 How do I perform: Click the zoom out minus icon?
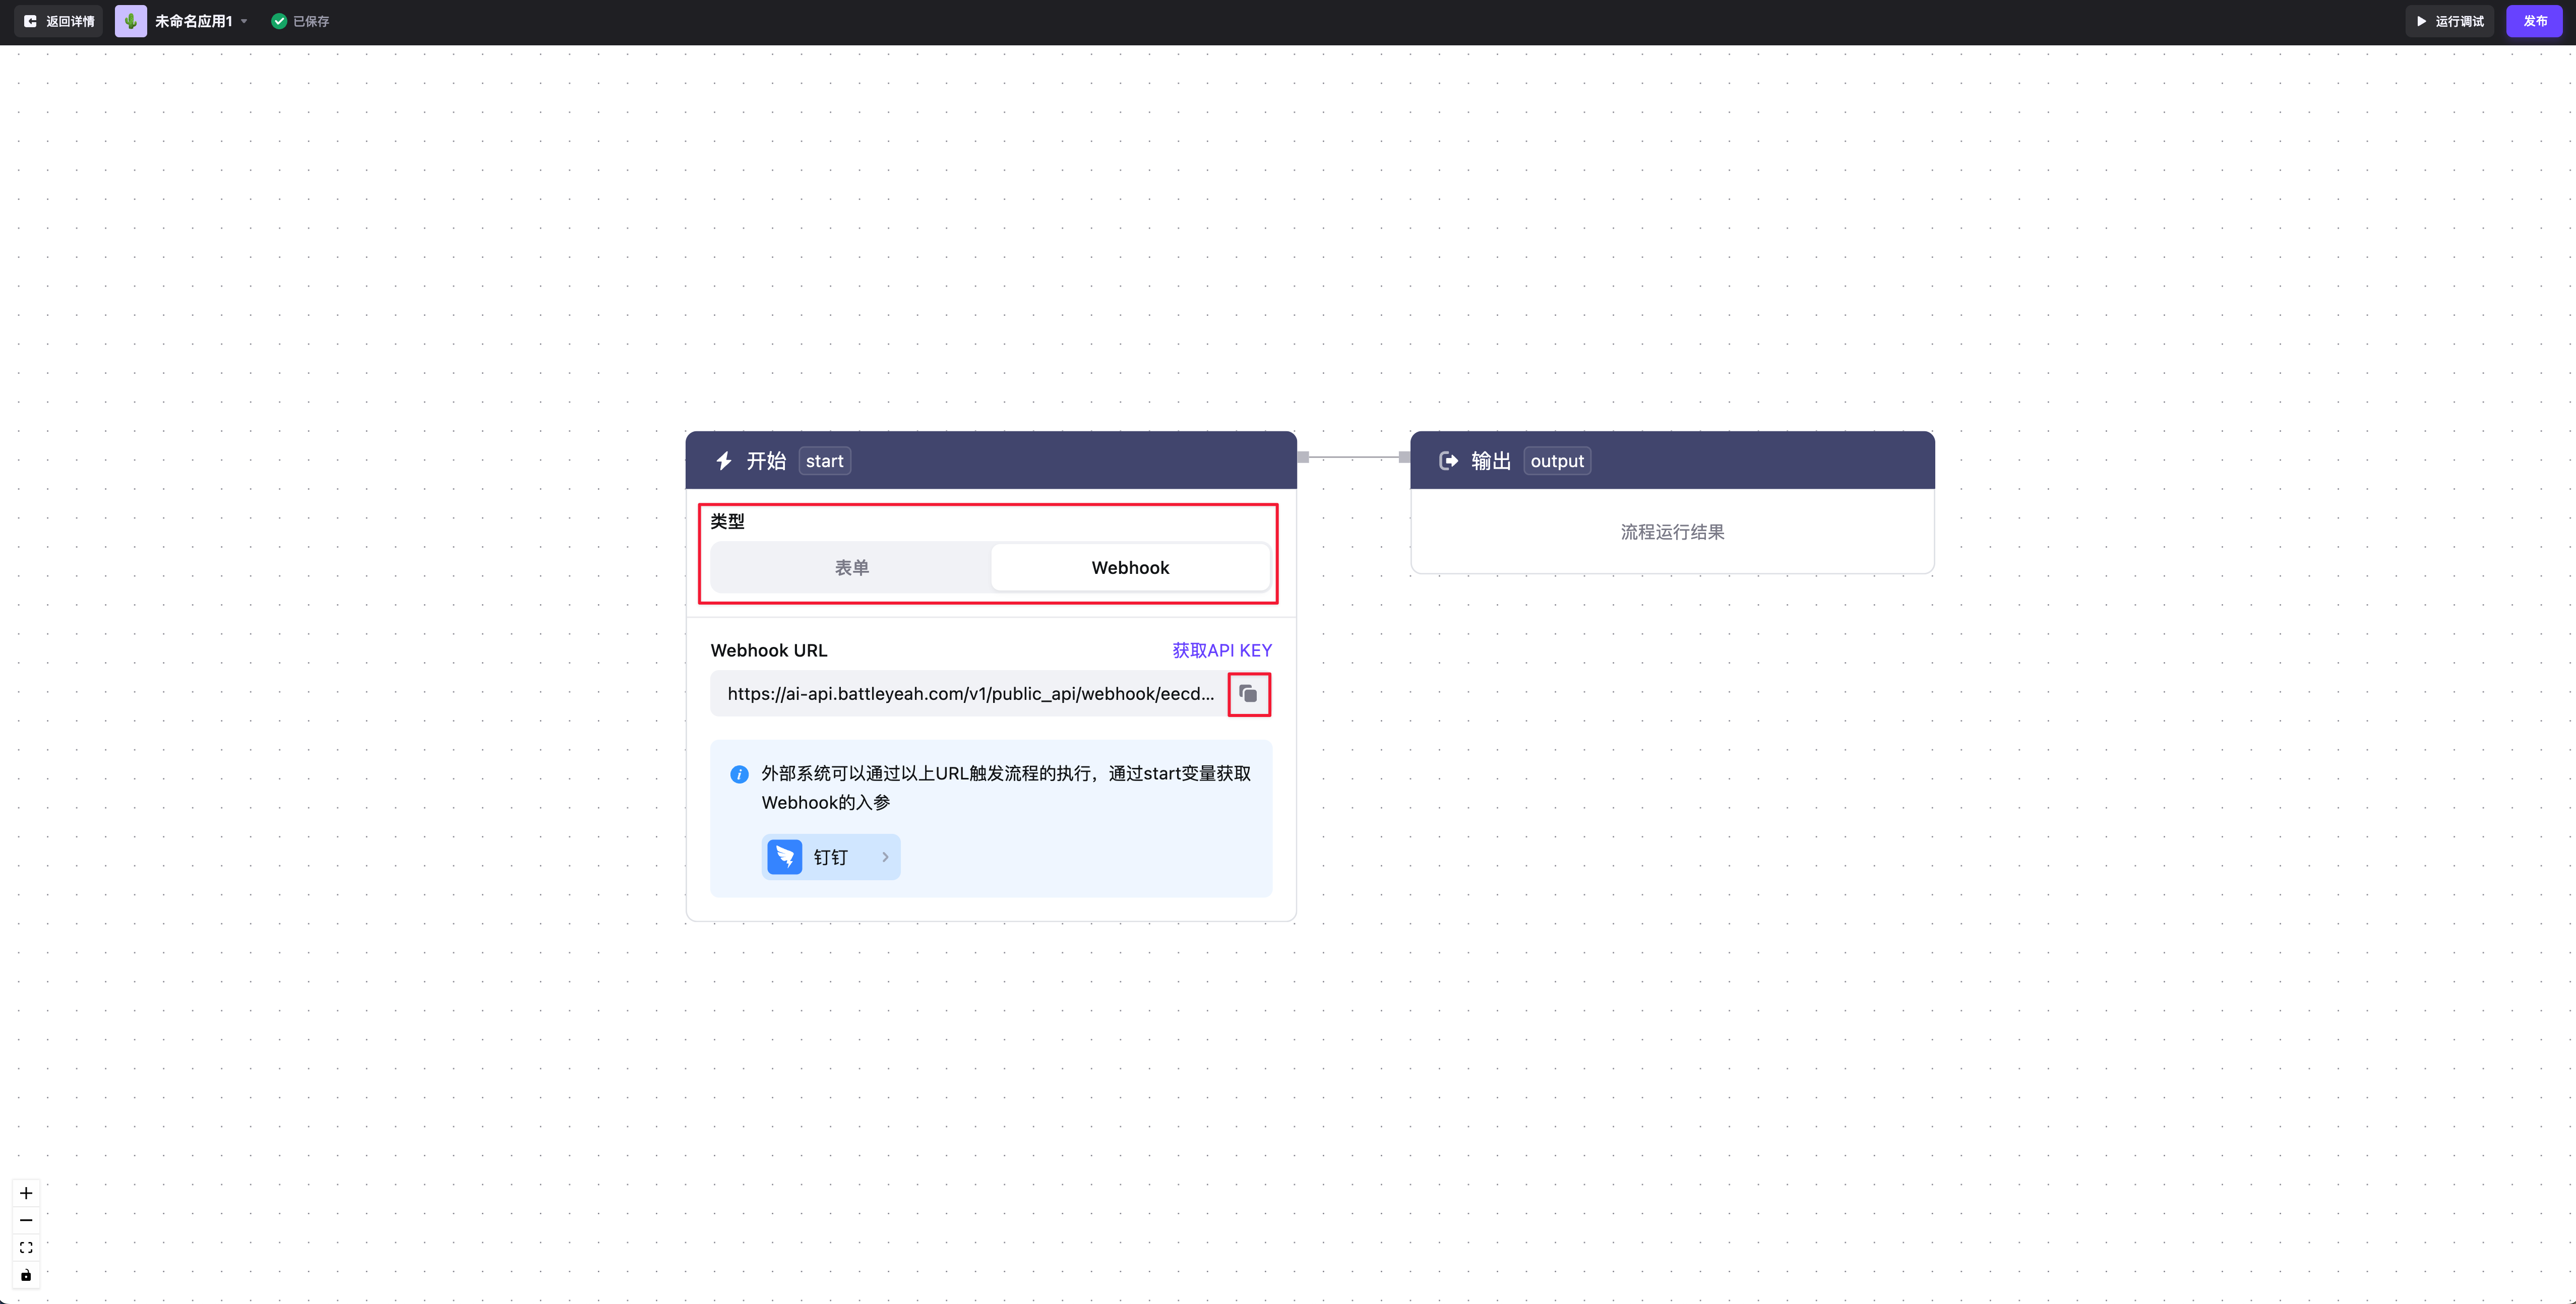[26, 1220]
